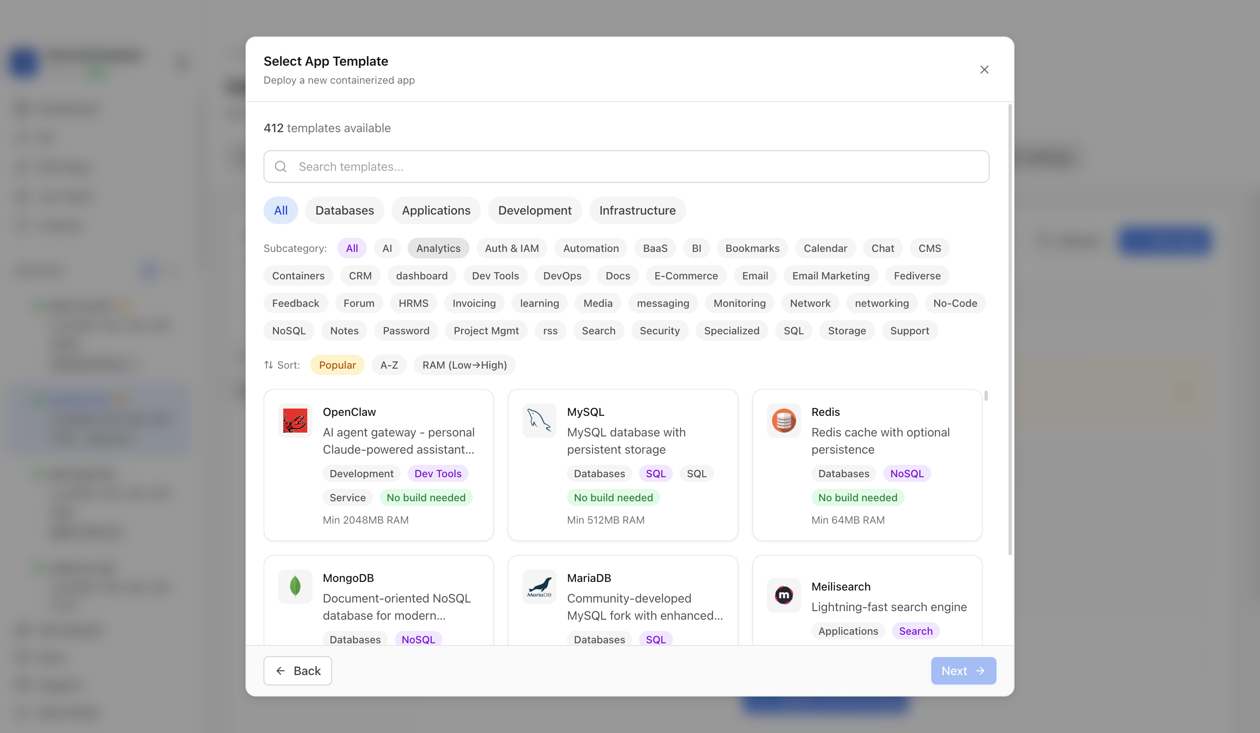Filter by the dashboard subcategory chip
1260x733 pixels.
point(421,276)
